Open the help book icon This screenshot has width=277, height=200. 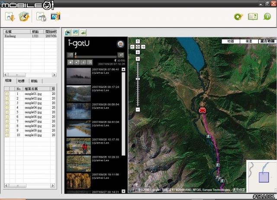253,16
